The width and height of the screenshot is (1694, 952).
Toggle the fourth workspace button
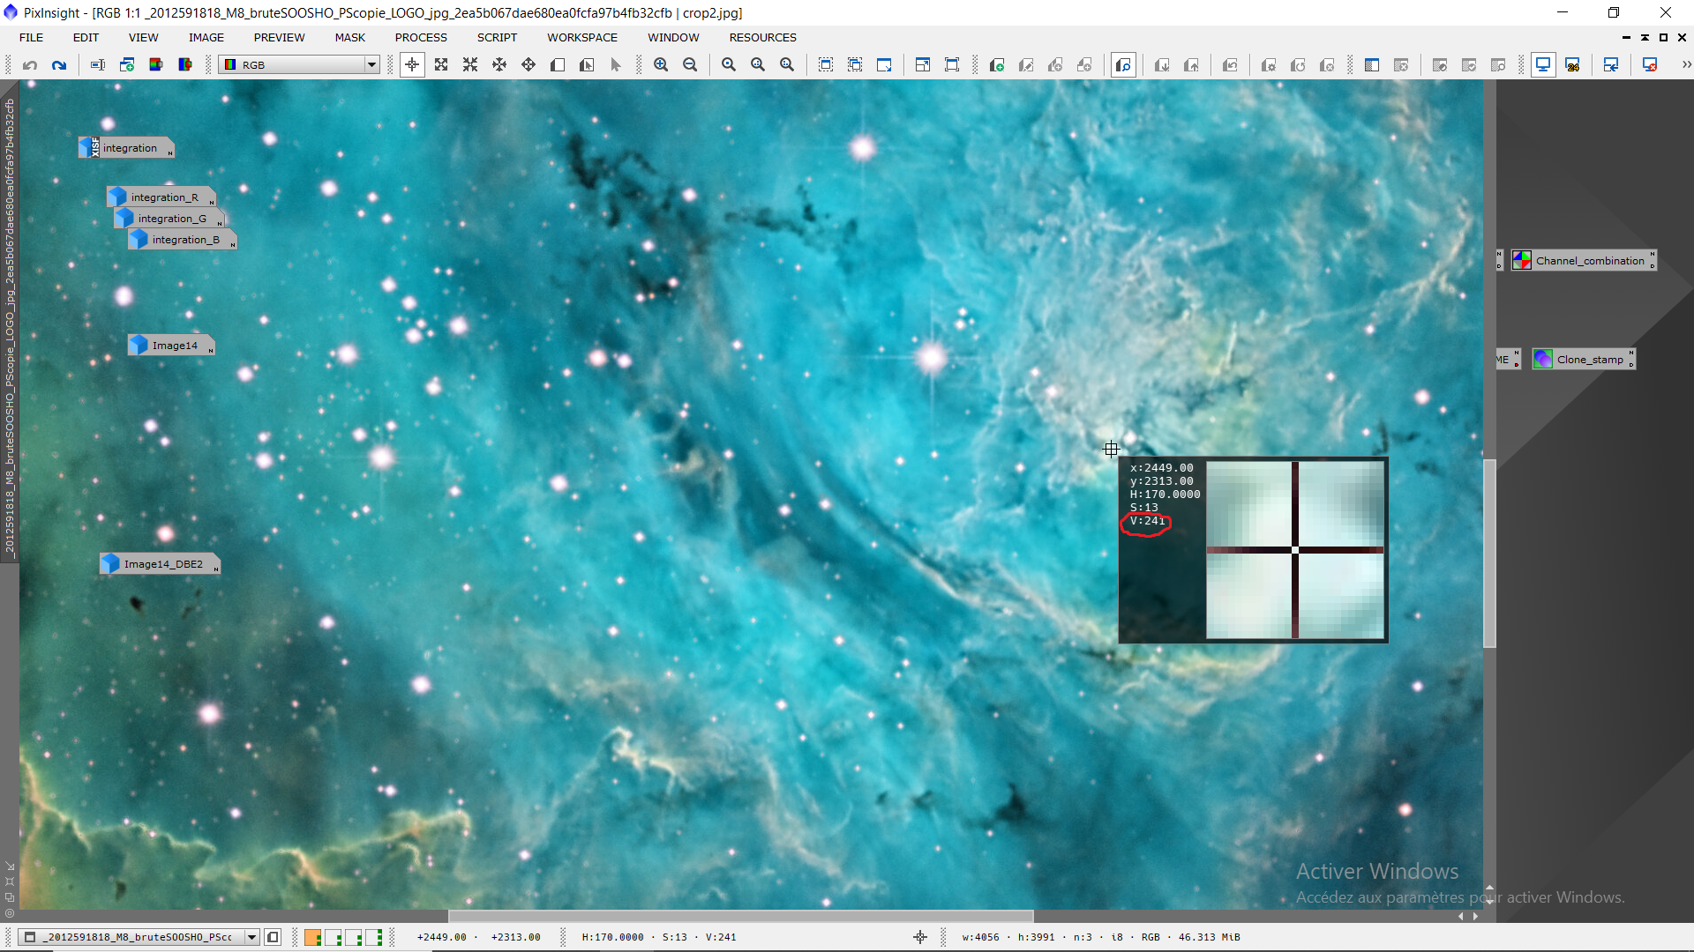[x=374, y=937]
